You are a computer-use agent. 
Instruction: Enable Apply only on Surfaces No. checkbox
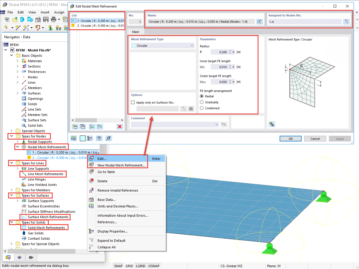point(133,102)
